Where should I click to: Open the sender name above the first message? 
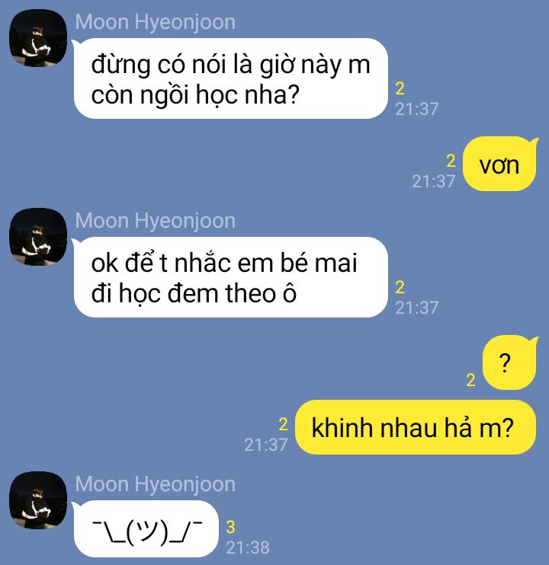(x=155, y=22)
